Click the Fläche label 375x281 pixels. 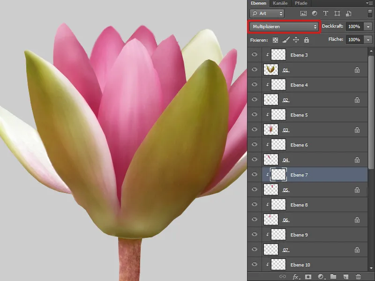pos(336,39)
